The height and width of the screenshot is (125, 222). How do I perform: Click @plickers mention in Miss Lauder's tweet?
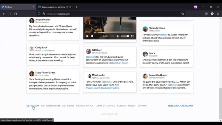coord(106,82)
